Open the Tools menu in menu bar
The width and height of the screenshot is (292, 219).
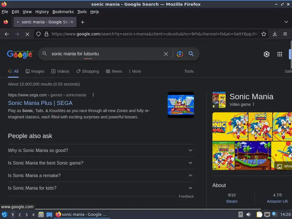[x=82, y=12]
